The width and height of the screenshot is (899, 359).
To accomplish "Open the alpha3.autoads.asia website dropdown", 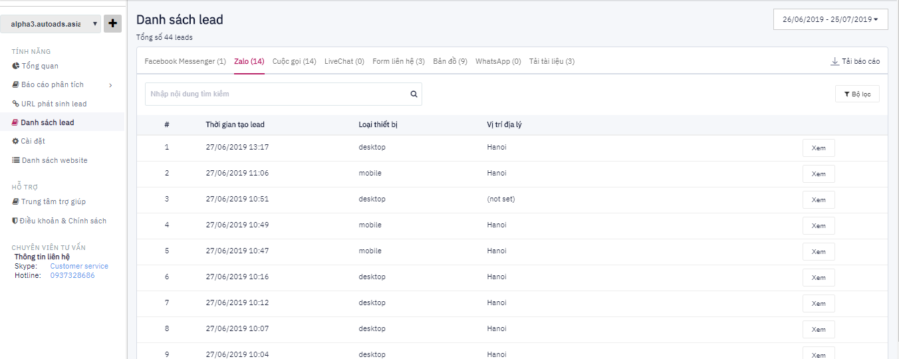I will click(51, 24).
